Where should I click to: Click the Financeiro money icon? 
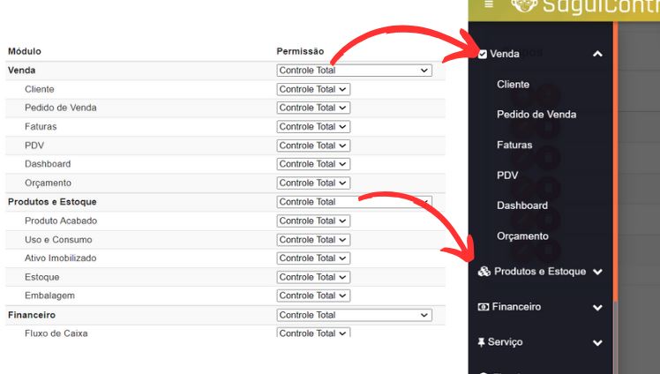pos(483,307)
